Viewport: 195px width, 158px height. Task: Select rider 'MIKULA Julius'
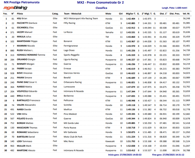click(x=24, y=37)
